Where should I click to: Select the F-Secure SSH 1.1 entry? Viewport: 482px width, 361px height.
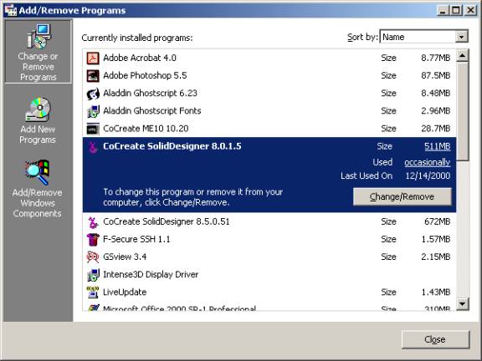point(269,240)
